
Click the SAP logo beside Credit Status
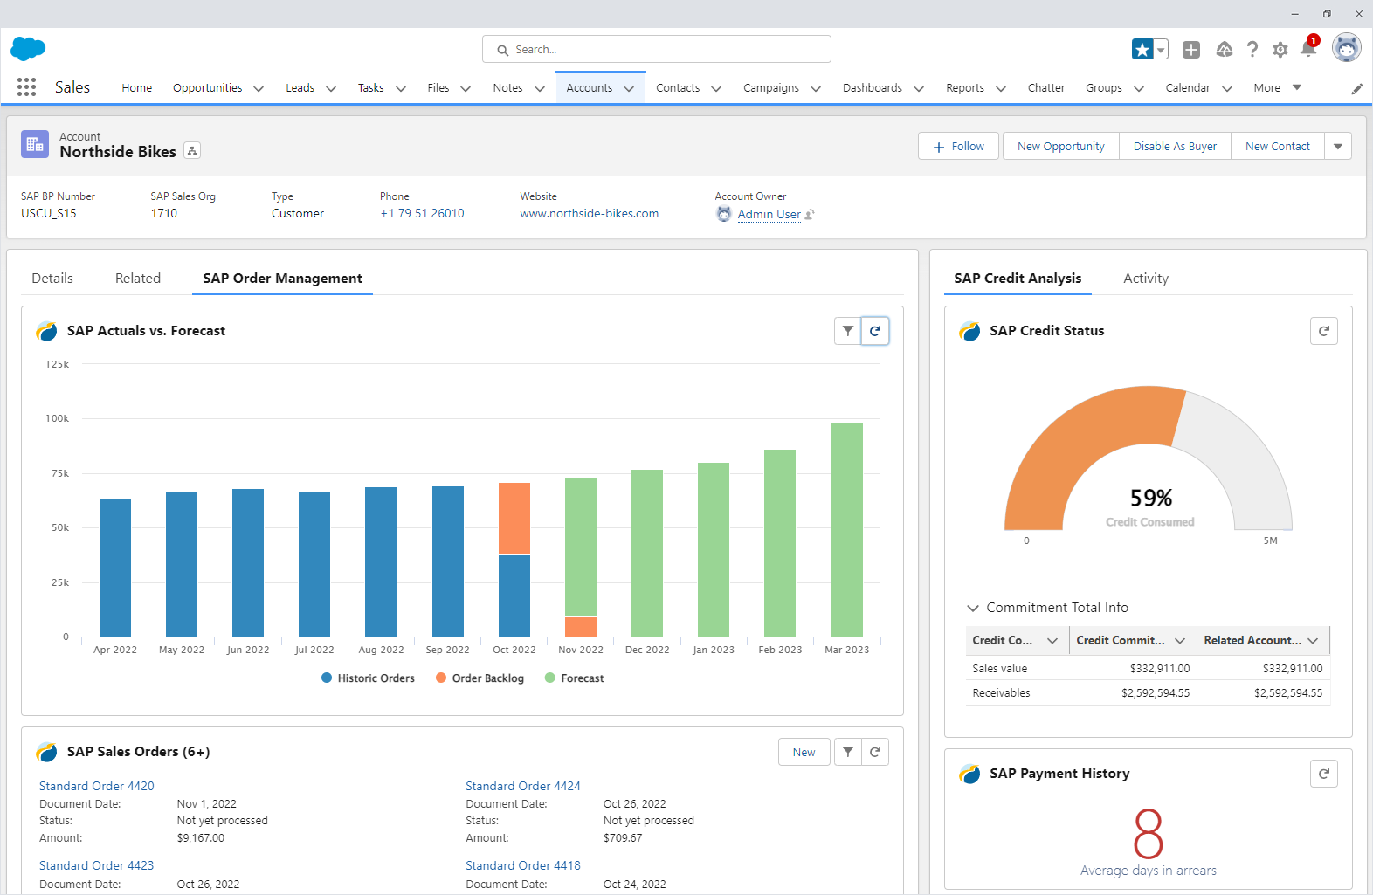coord(969,331)
